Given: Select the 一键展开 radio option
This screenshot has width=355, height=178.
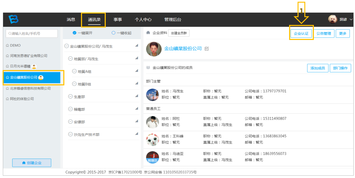Looking at the screenshot, I should pyautogui.click(x=74, y=33).
